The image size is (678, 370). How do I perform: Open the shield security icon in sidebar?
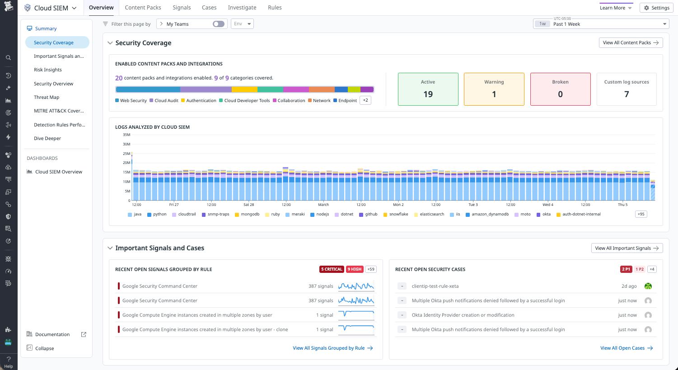pyautogui.click(x=8, y=216)
